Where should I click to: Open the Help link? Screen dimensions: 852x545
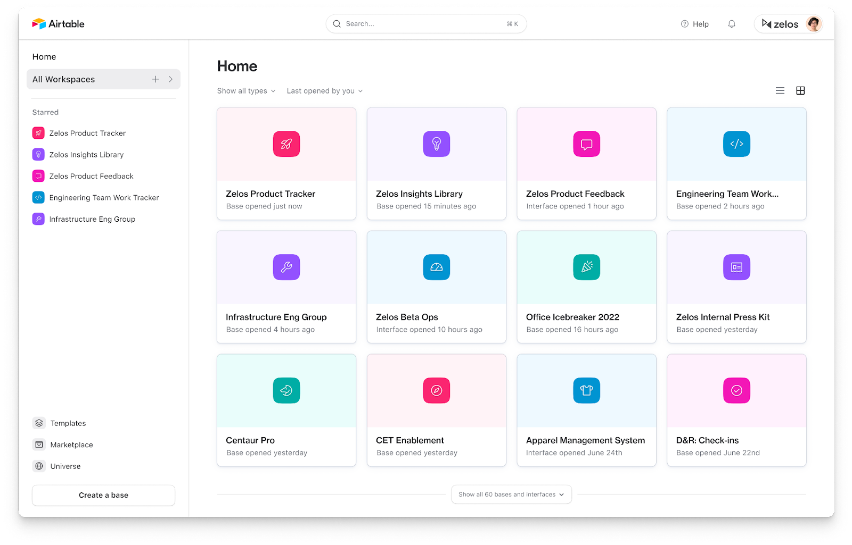pos(694,23)
